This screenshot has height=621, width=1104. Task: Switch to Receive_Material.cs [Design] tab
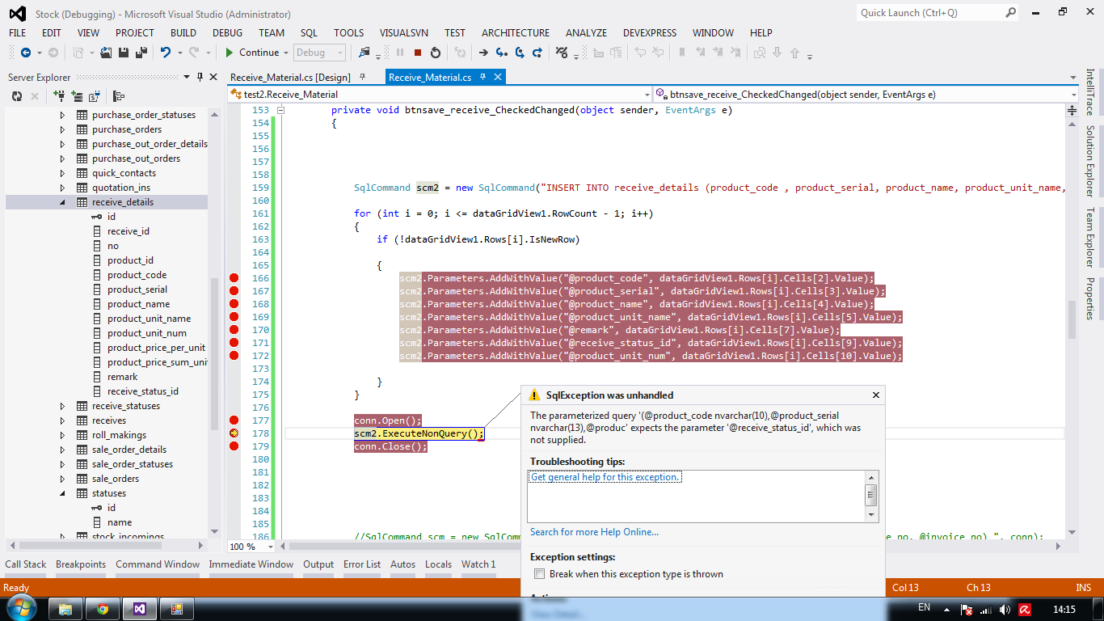(x=290, y=78)
